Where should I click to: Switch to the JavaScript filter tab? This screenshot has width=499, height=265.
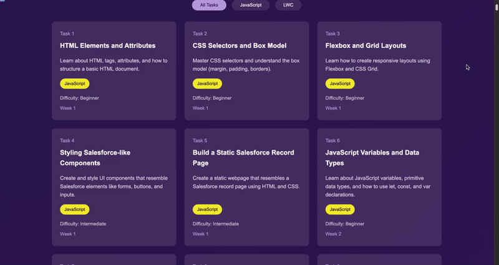(x=251, y=5)
